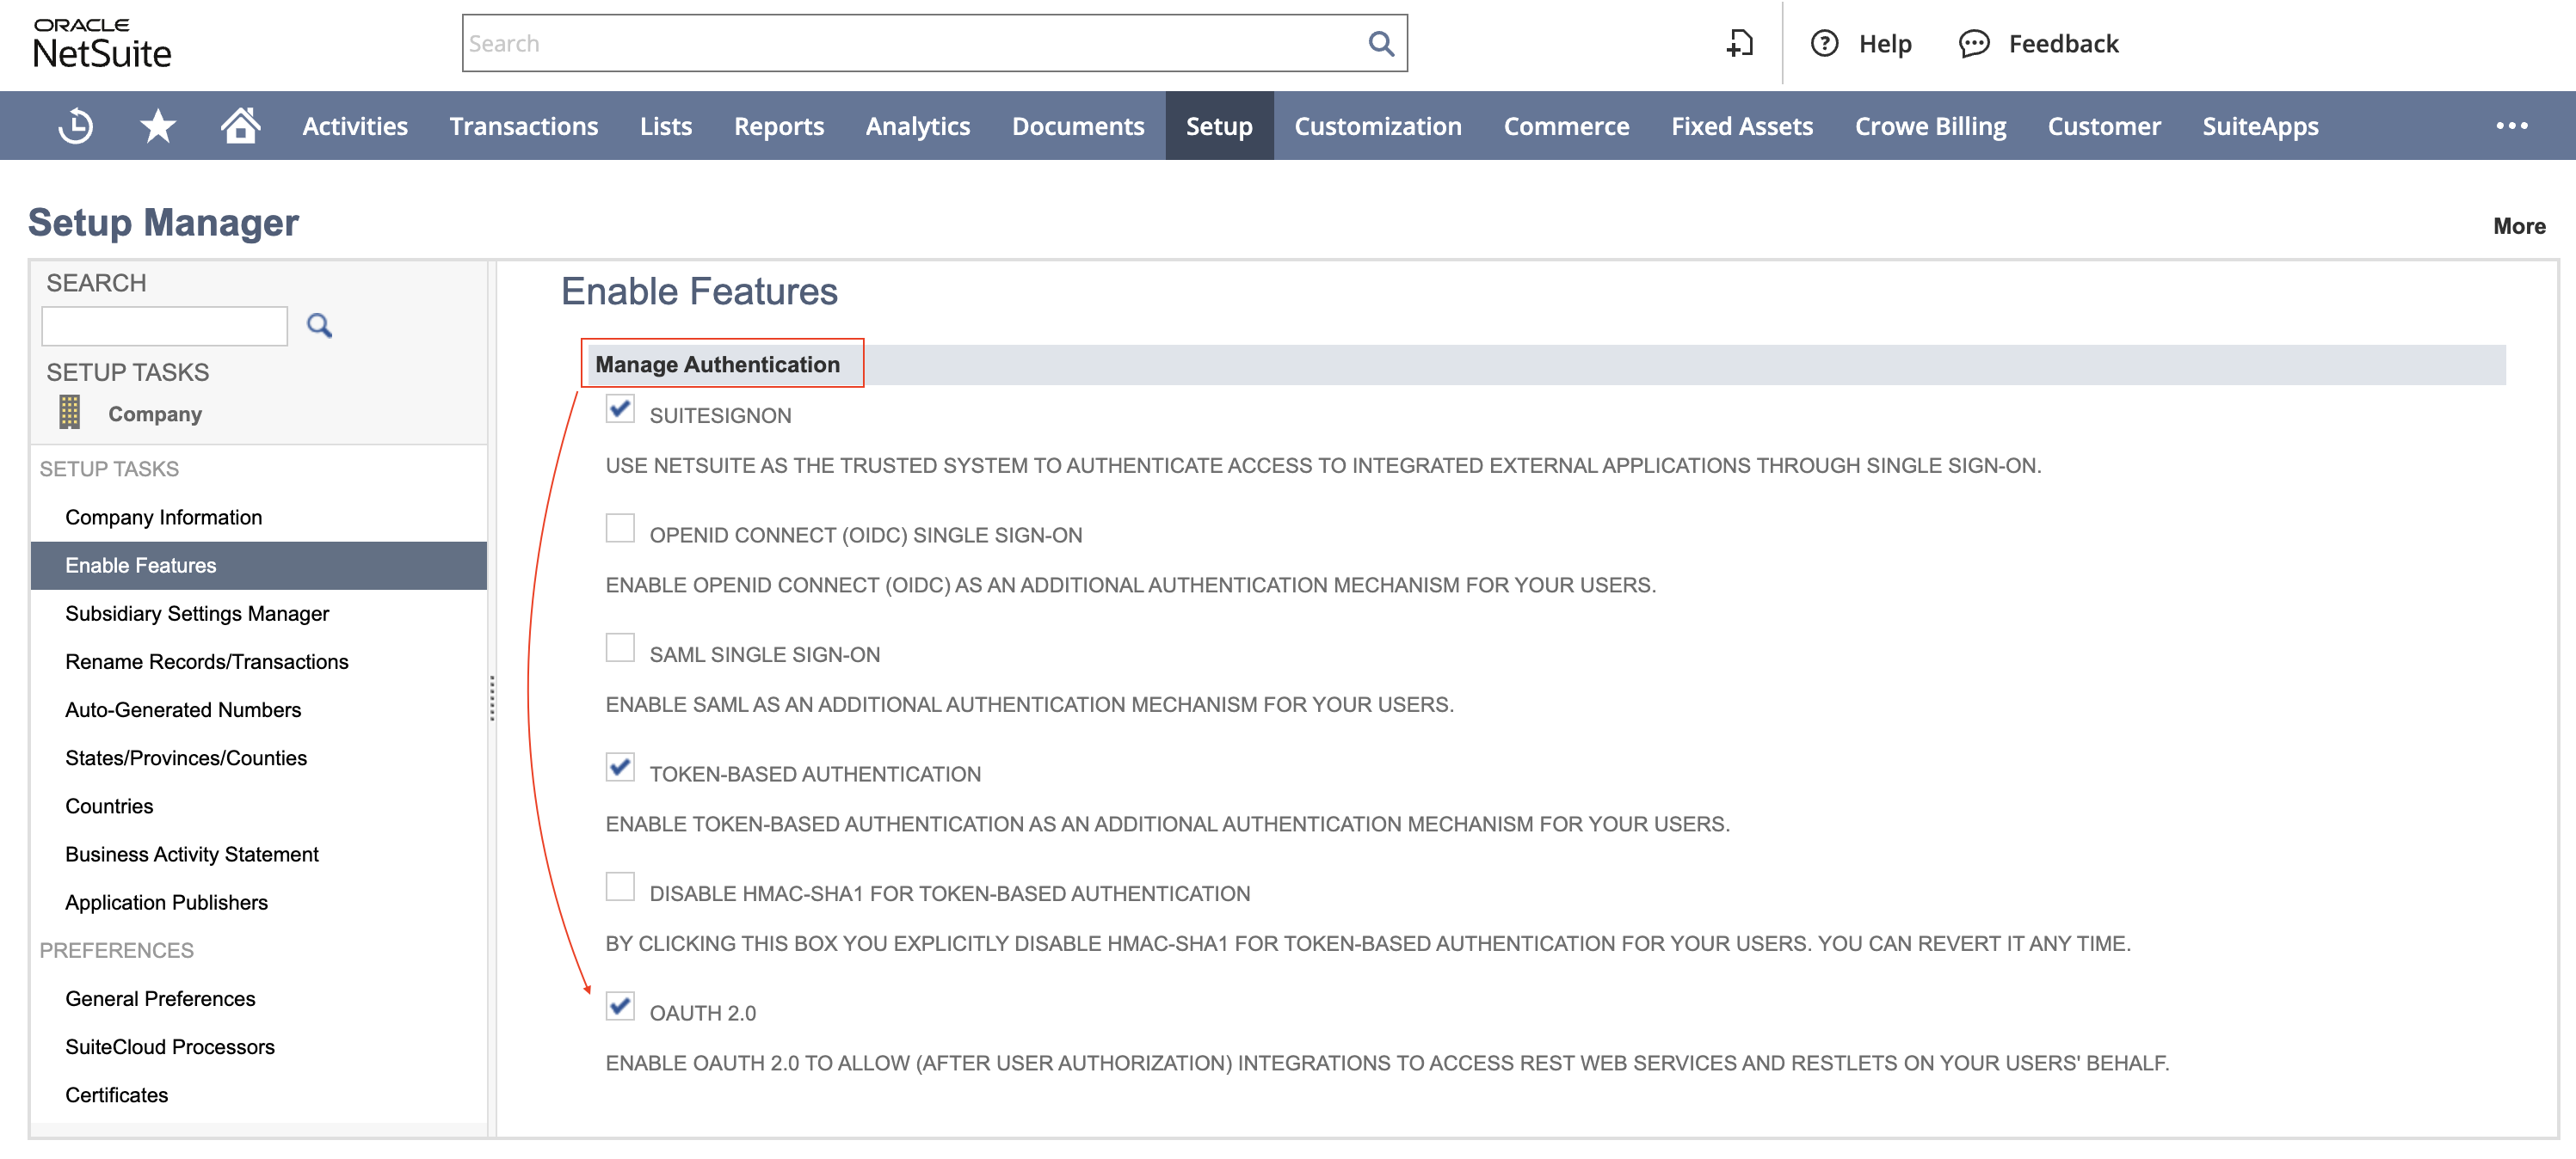This screenshot has width=2576, height=1159.
Task: Open the Commerce menu
Action: pos(1566,126)
